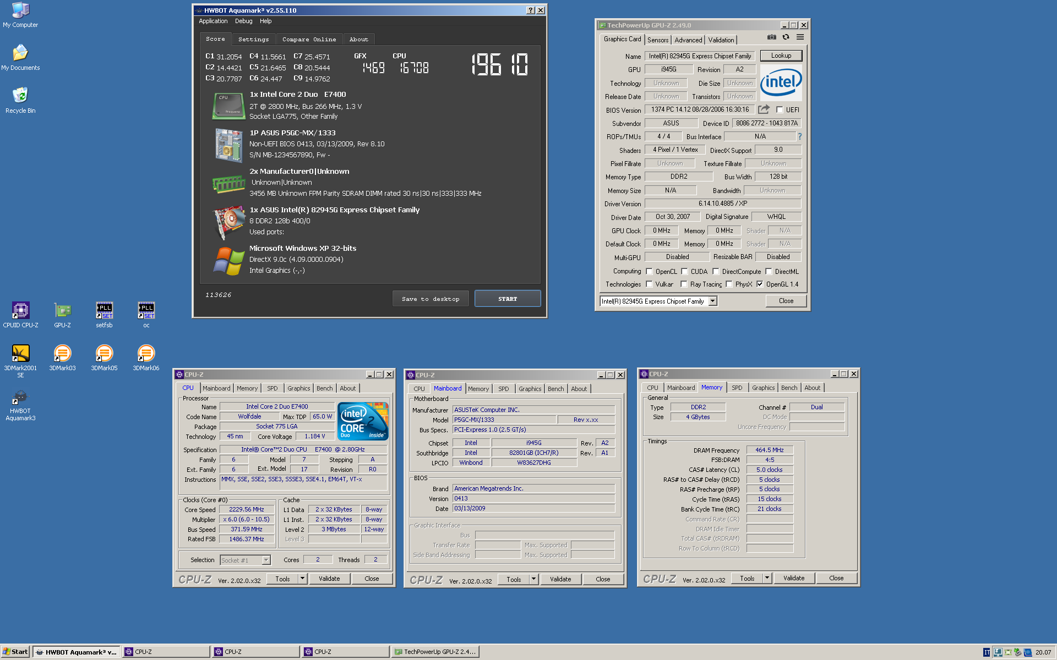Click the Lookup button in GPU-Z

point(781,56)
